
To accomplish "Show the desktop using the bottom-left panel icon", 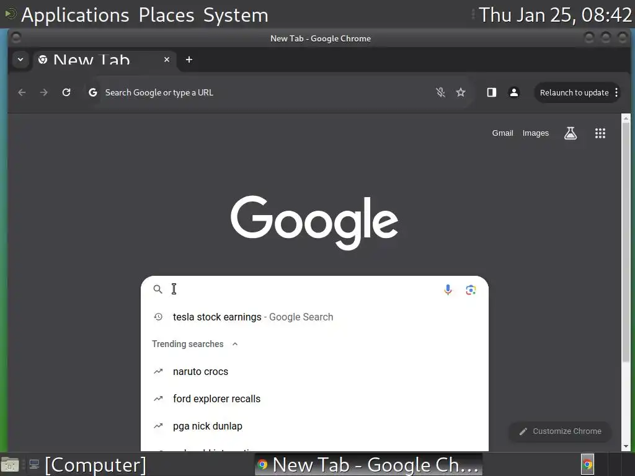I will pyautogui.click(x=10, y=465).
